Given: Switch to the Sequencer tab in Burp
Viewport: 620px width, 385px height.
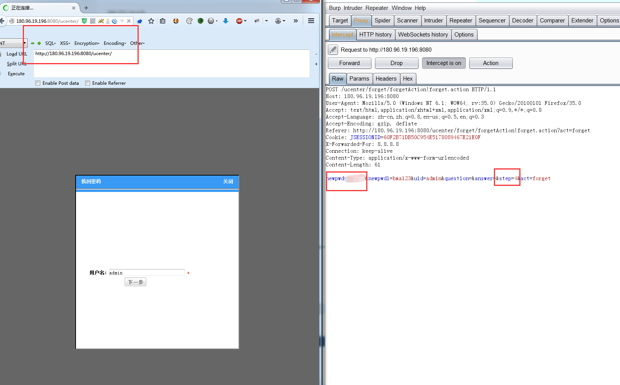Looking at the screenshot, I should point(492,21).
